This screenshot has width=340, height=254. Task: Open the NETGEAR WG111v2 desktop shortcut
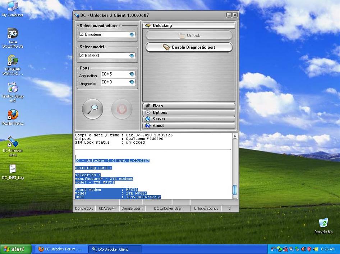(13, 61)
